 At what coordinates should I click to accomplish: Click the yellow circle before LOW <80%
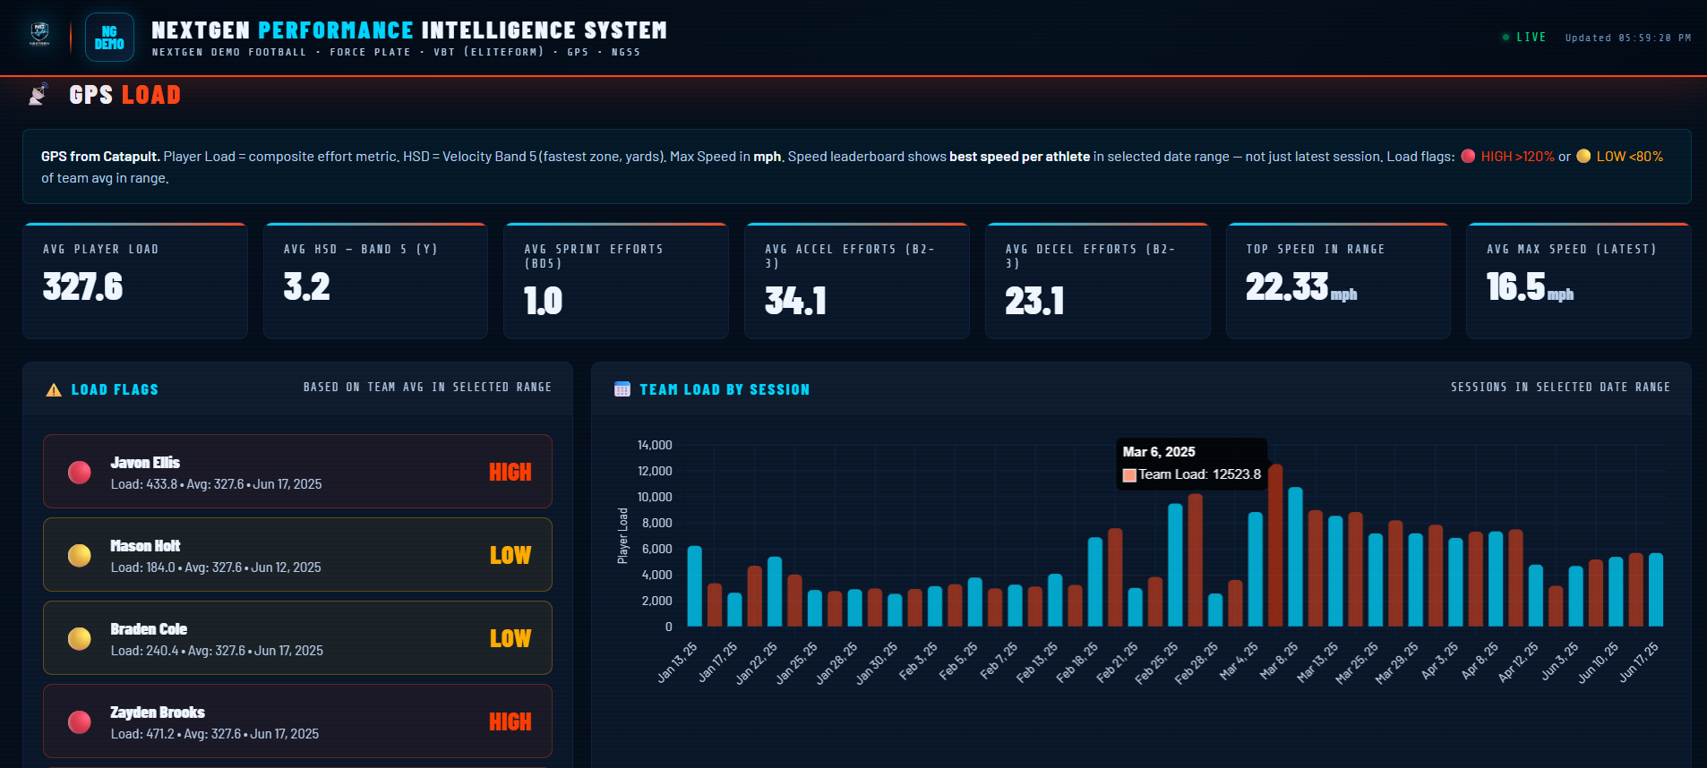point(1583,156)
